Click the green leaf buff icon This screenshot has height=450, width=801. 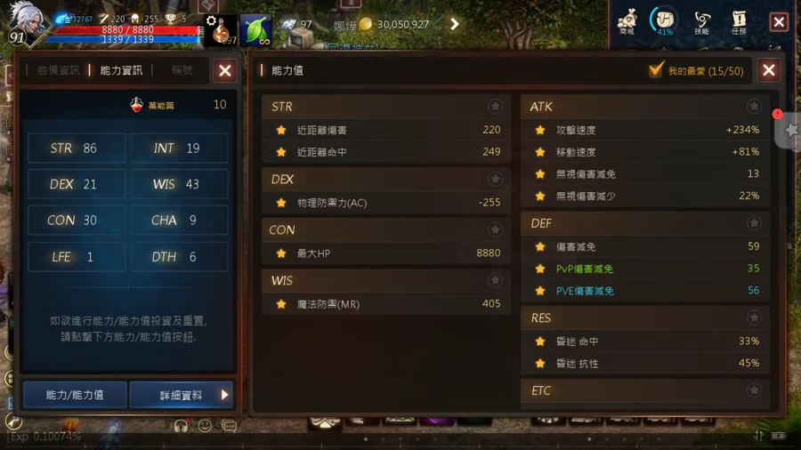[255, 30]
